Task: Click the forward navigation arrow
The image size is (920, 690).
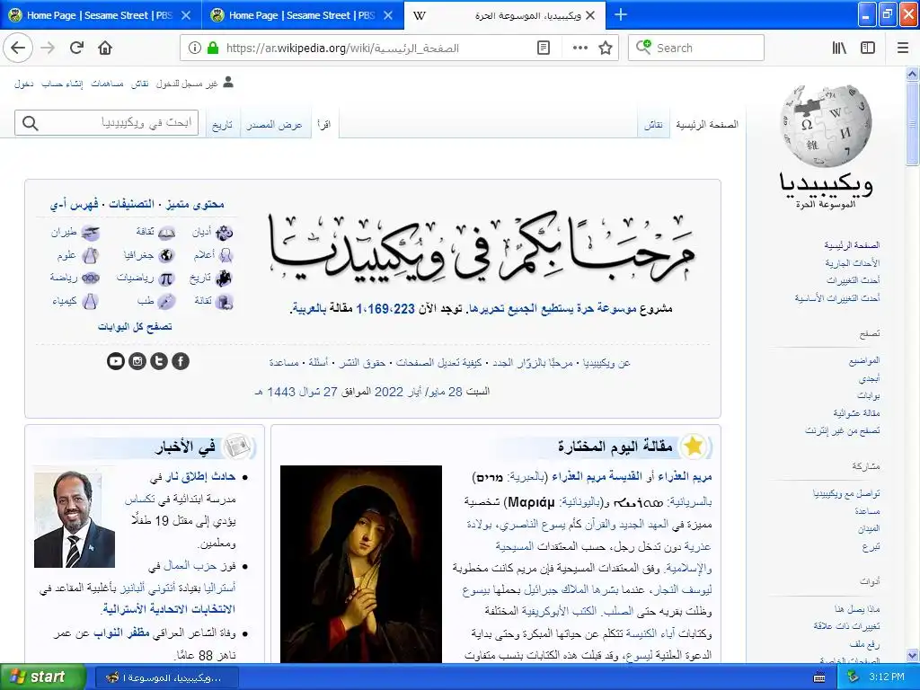Action: [49, 48]
